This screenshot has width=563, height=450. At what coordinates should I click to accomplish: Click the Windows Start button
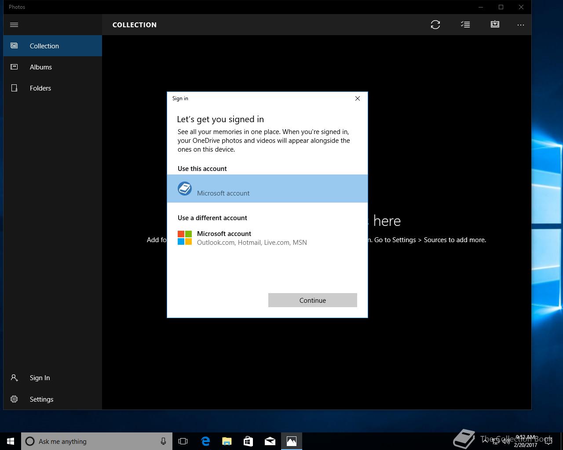11,441
